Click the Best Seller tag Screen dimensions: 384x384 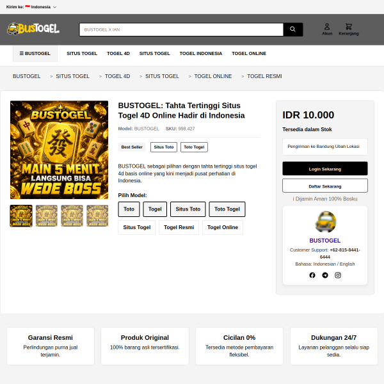[132, 147]
